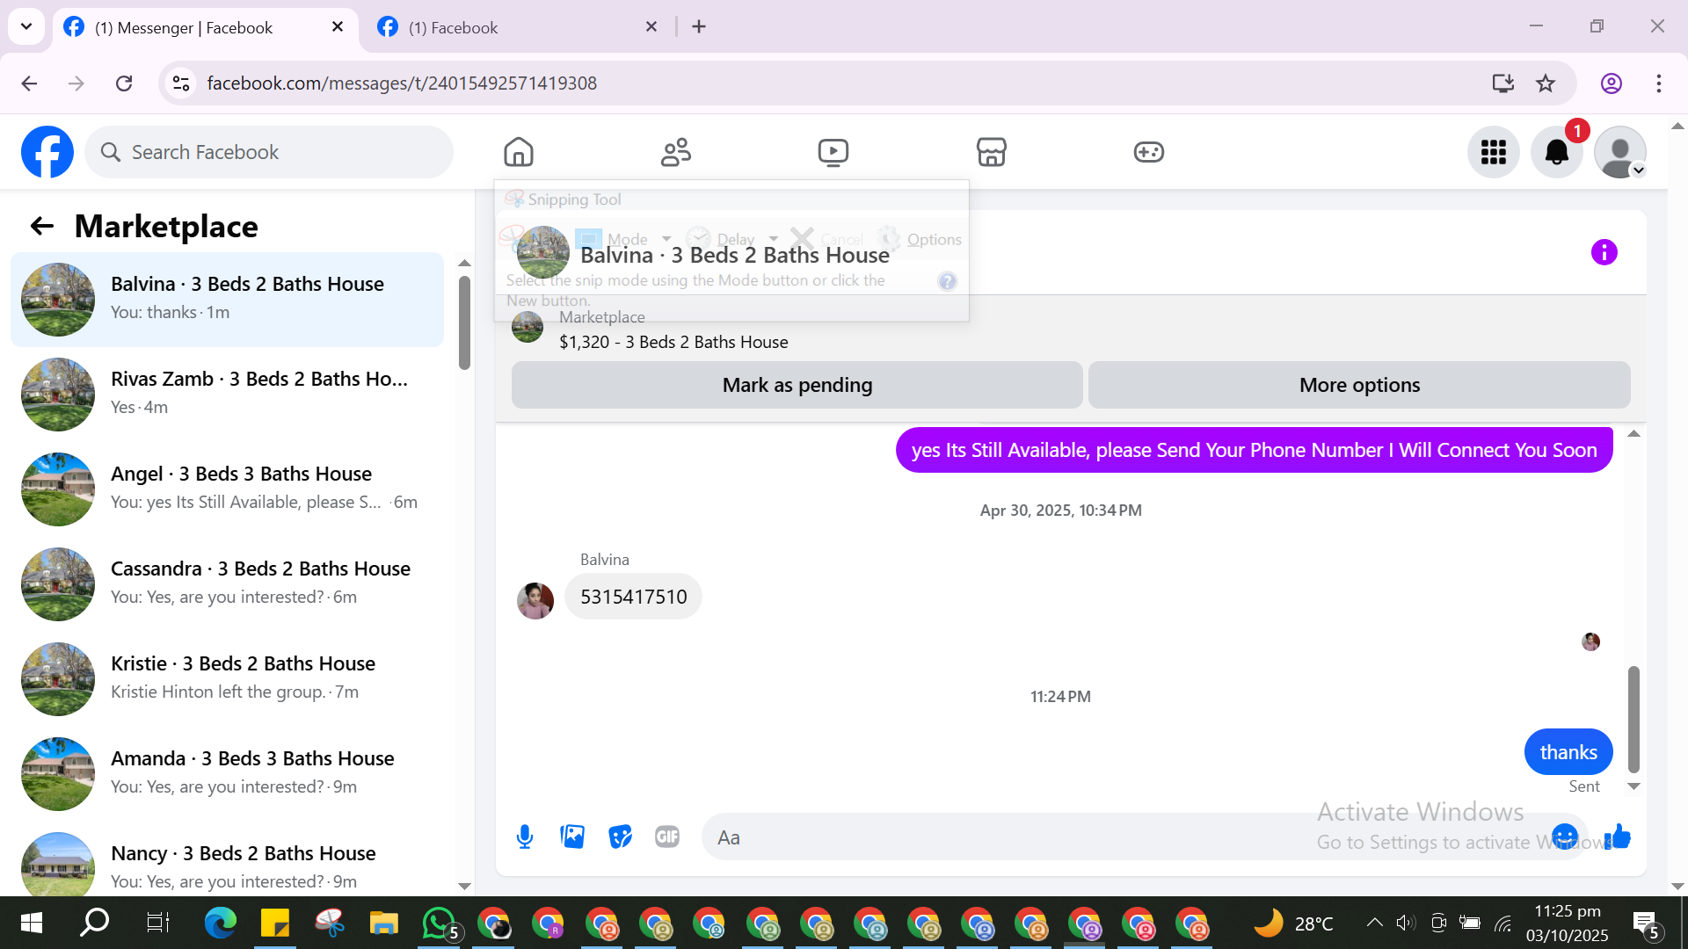Click the chat messages scrollbar thumb
This screenshot has width=1688, height=949.
point(1633,719)
